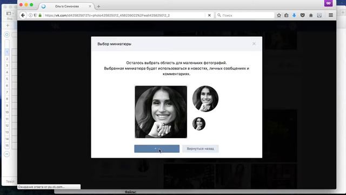Click the green padlock security icon
This screenshot has width=346, height=195.
[x=40, y=15]
